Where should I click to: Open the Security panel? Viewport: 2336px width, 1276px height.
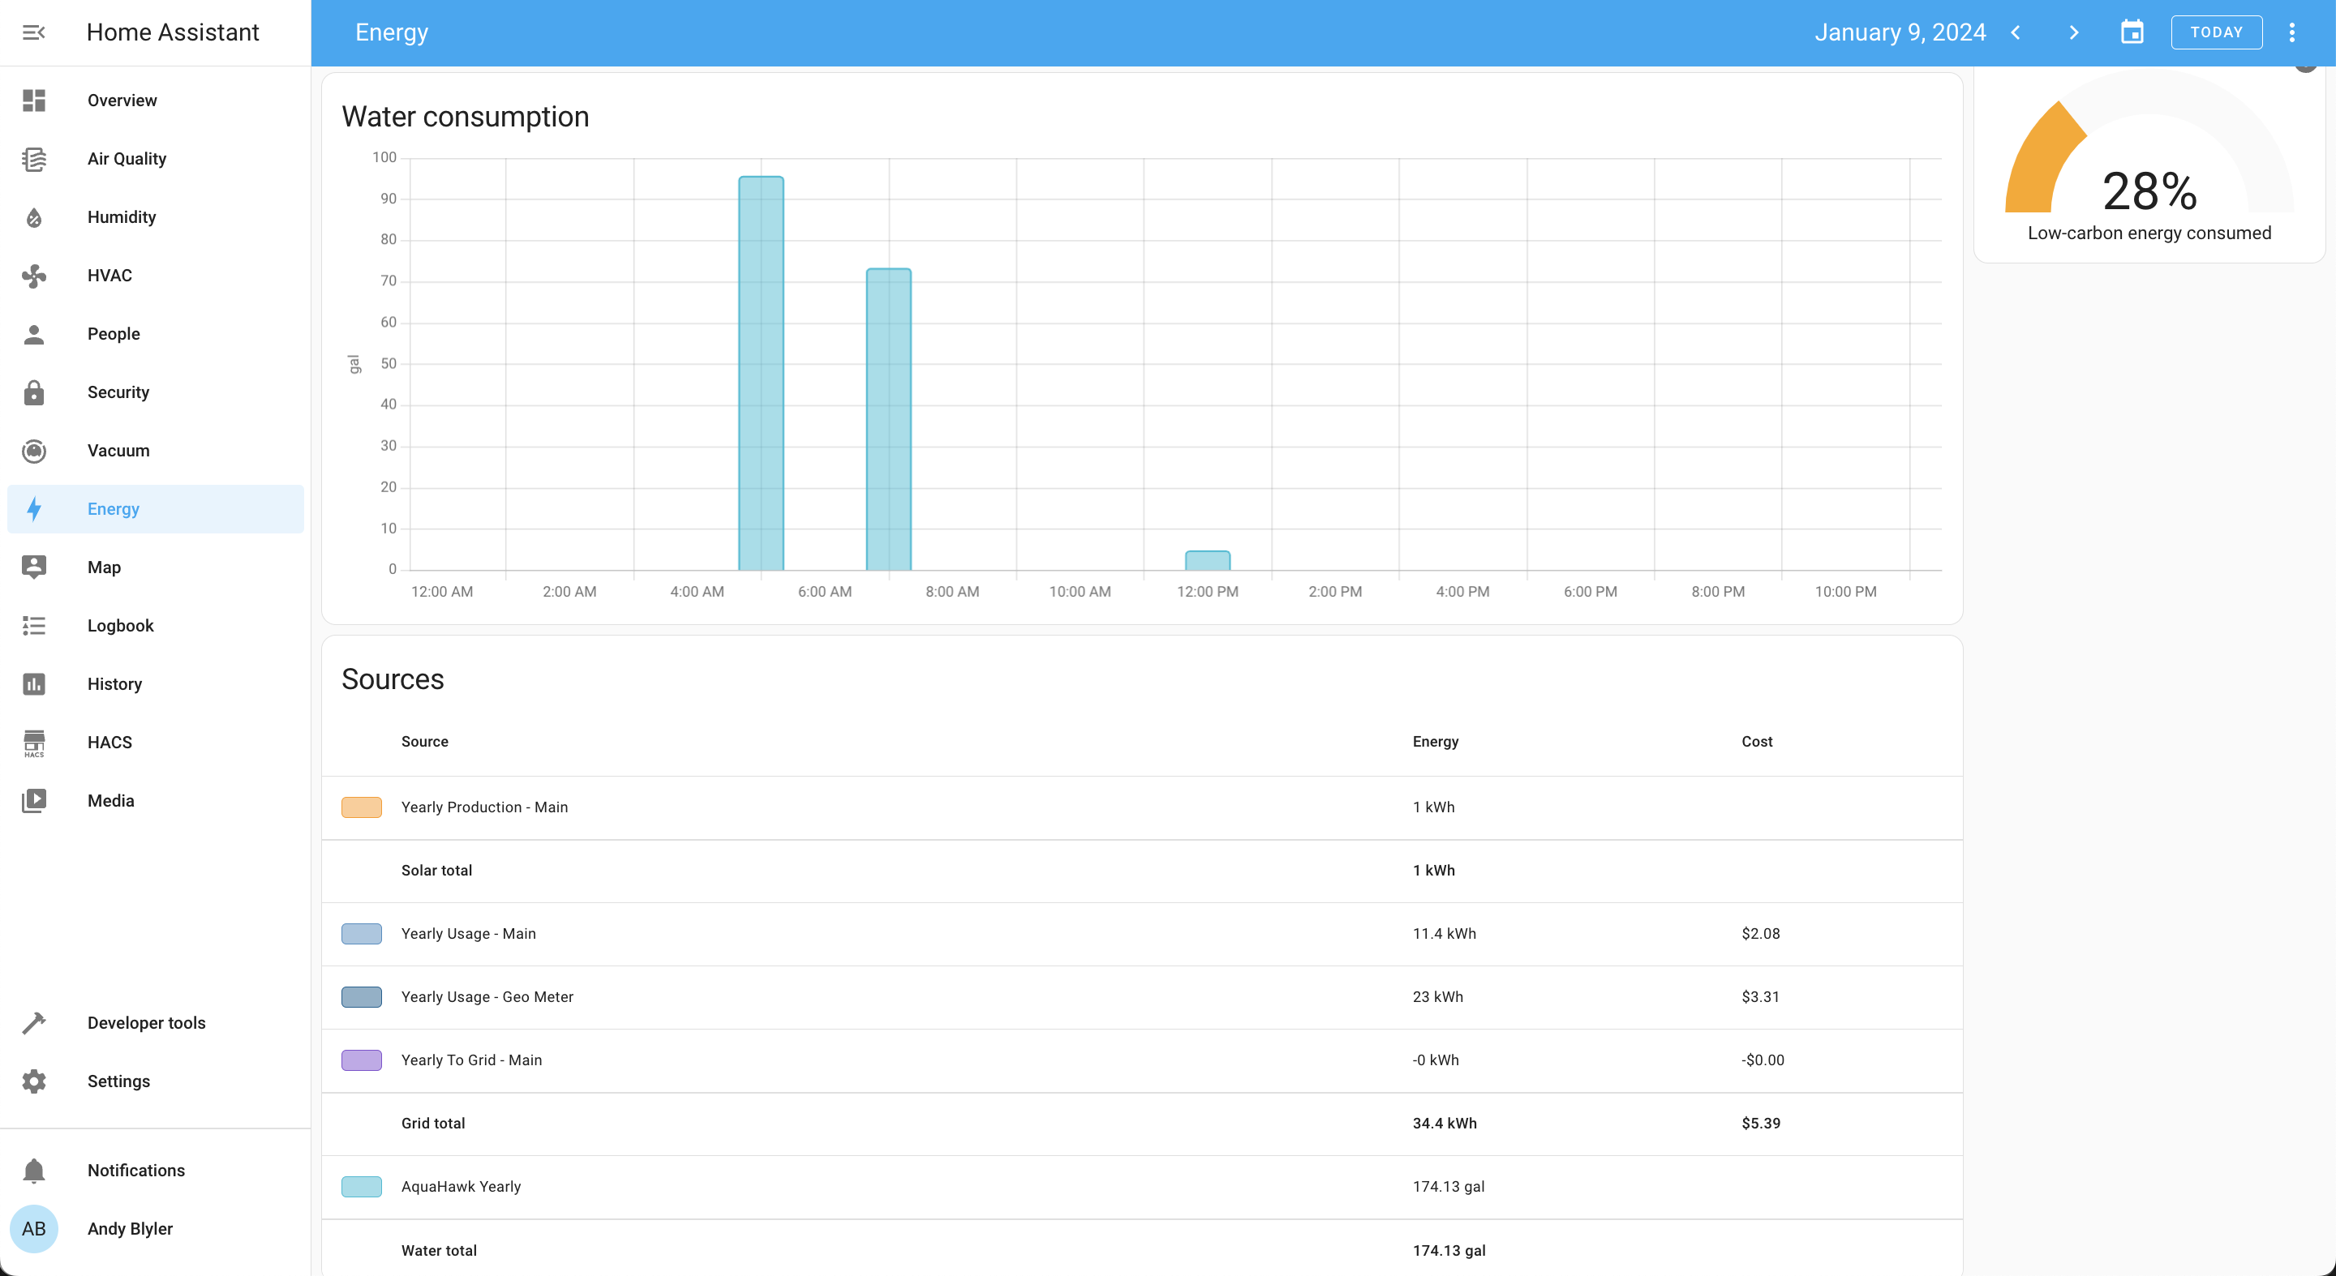pos(118,392)
